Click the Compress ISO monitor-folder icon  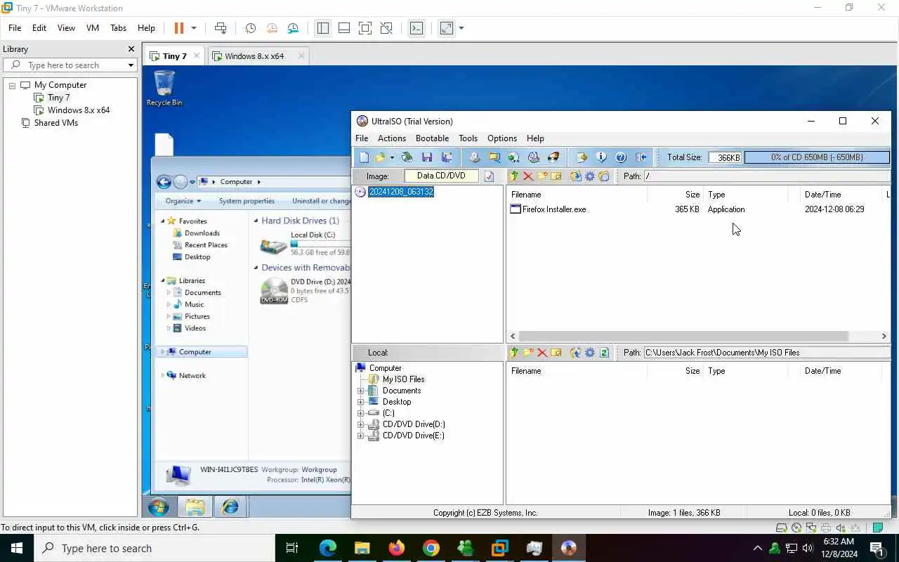[494, 157]
